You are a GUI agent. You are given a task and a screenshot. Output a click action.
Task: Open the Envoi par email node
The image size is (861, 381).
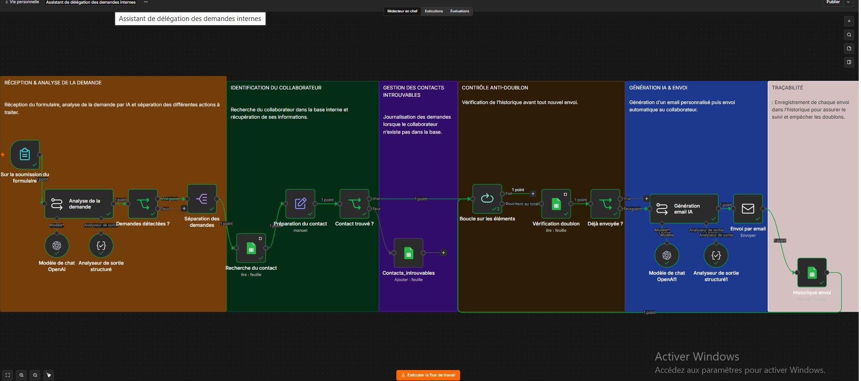tap(748, 209)
